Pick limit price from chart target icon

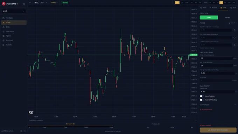pos(234,45)
